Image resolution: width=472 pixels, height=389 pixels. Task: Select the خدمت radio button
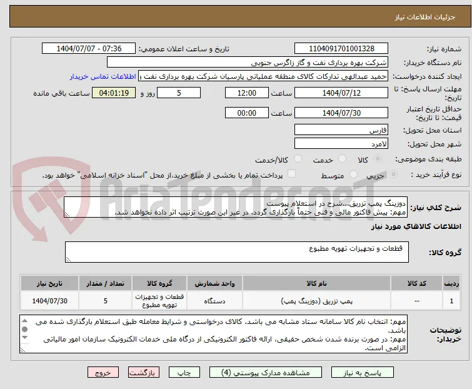(342, 159)
